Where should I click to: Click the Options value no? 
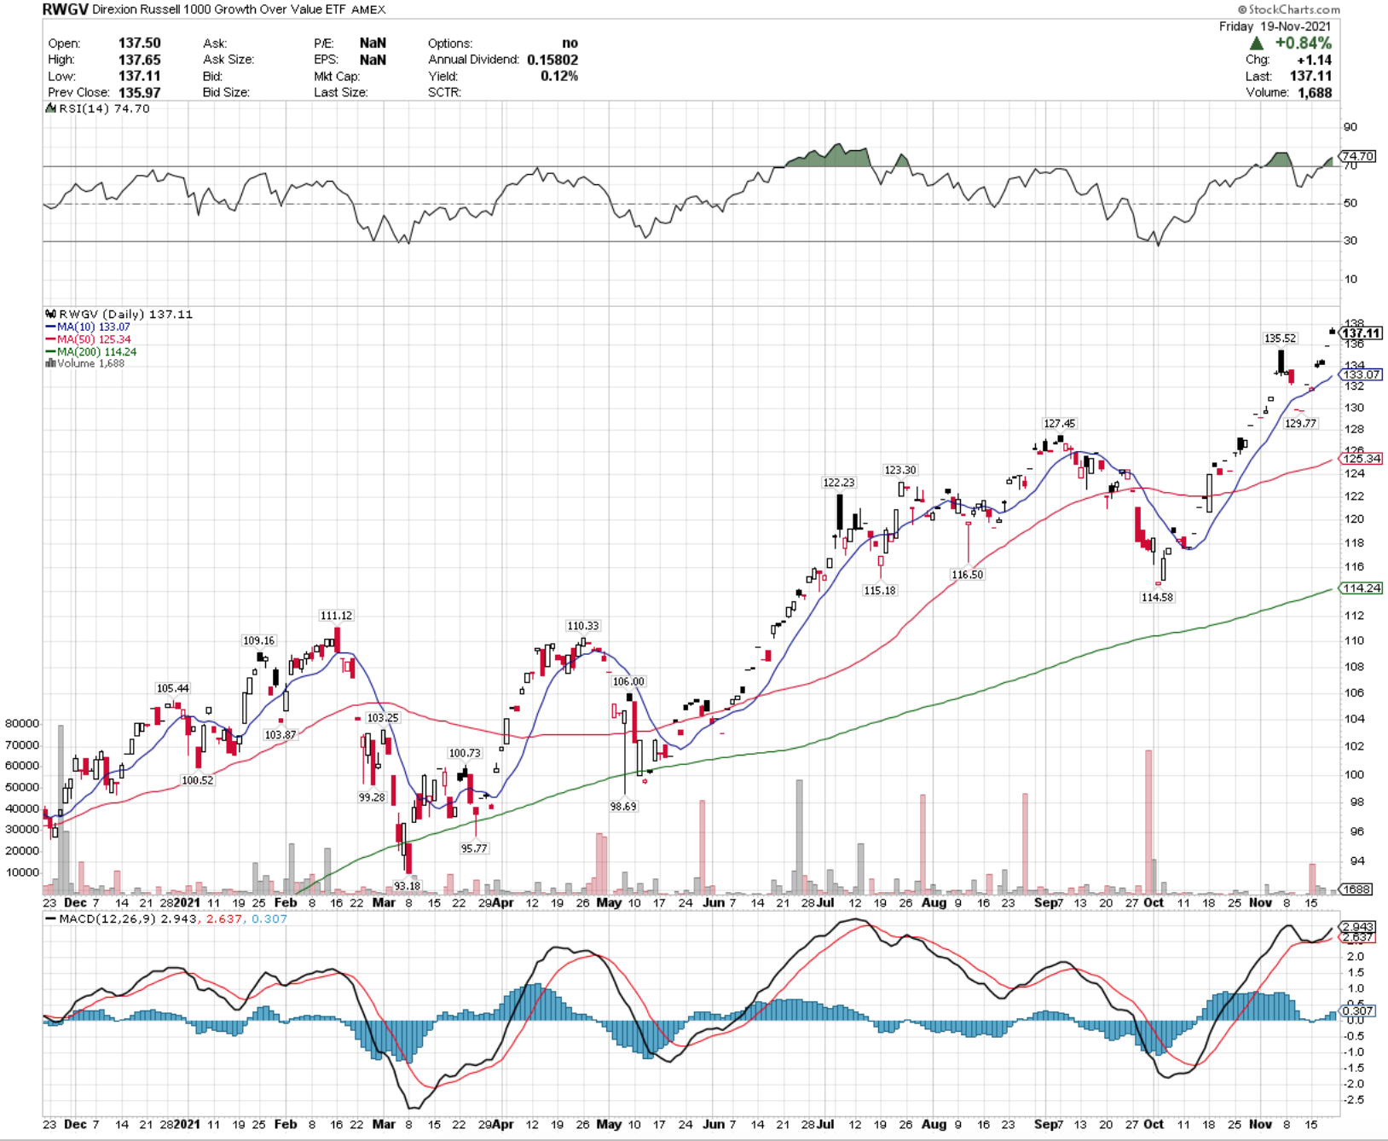(x=570, y=43)
